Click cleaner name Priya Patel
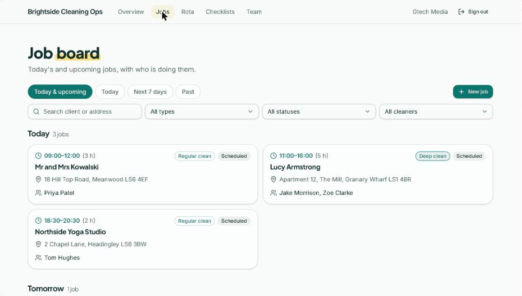Viewport: 522px width, 296px height. coord(59,193)
